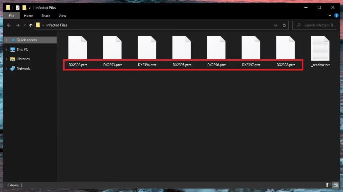Click the 8 items status bar text
Viewport: 343px width, 192px height.
pyautogui.click(x=13, y=185)
